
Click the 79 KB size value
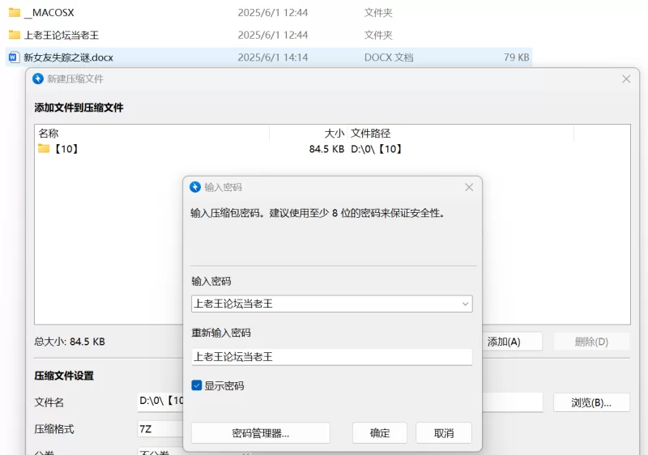(516, 57)
